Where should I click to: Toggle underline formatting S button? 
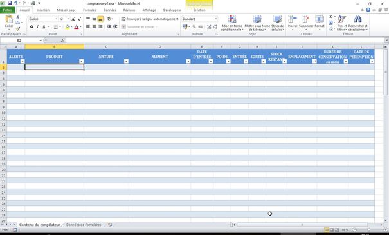pyautogui.click(x=44, y=27)
